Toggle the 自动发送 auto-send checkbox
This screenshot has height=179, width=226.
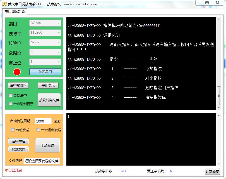(x=12, y=129)
